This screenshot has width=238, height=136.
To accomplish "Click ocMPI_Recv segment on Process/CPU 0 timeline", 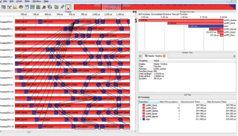I will (x=58, y=22).
